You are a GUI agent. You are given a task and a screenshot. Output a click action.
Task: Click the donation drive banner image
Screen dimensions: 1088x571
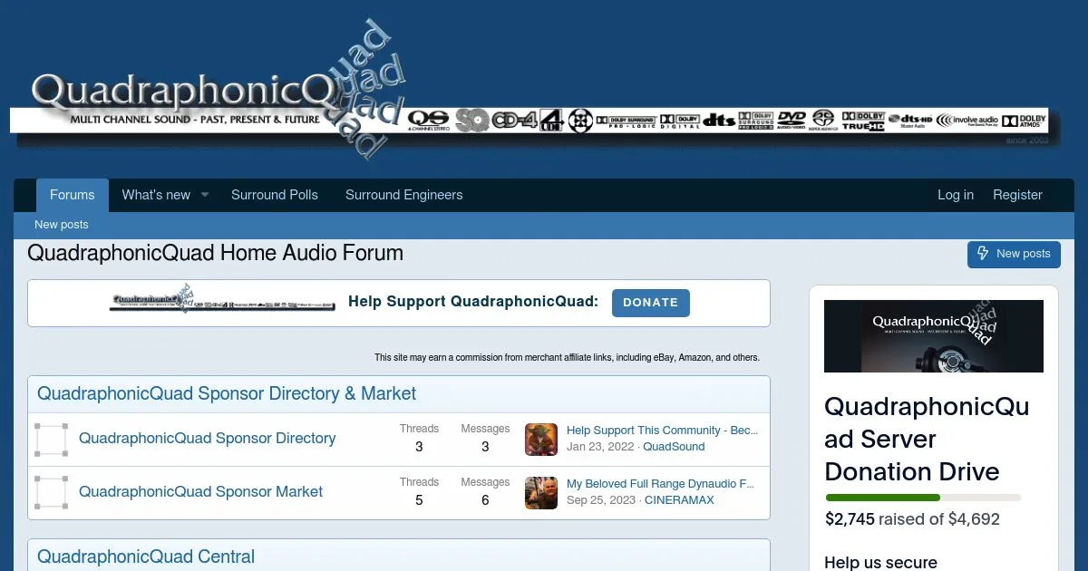934,336
